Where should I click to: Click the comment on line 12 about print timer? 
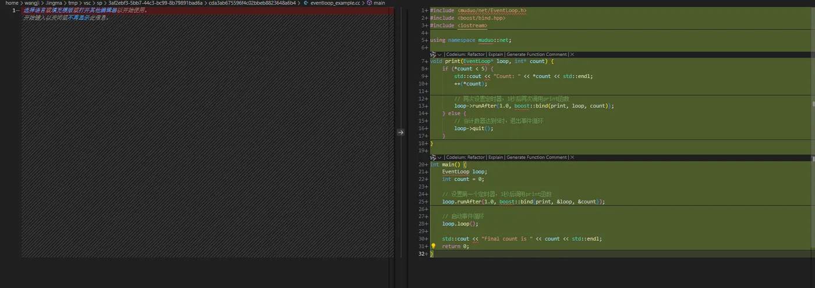click(x=511, y=98)
